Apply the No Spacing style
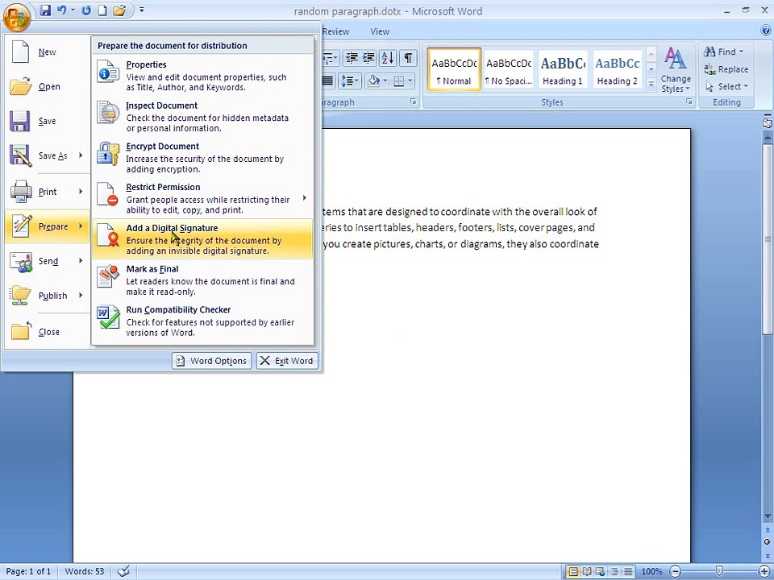The image size is (774, 580). coord(509,69)
